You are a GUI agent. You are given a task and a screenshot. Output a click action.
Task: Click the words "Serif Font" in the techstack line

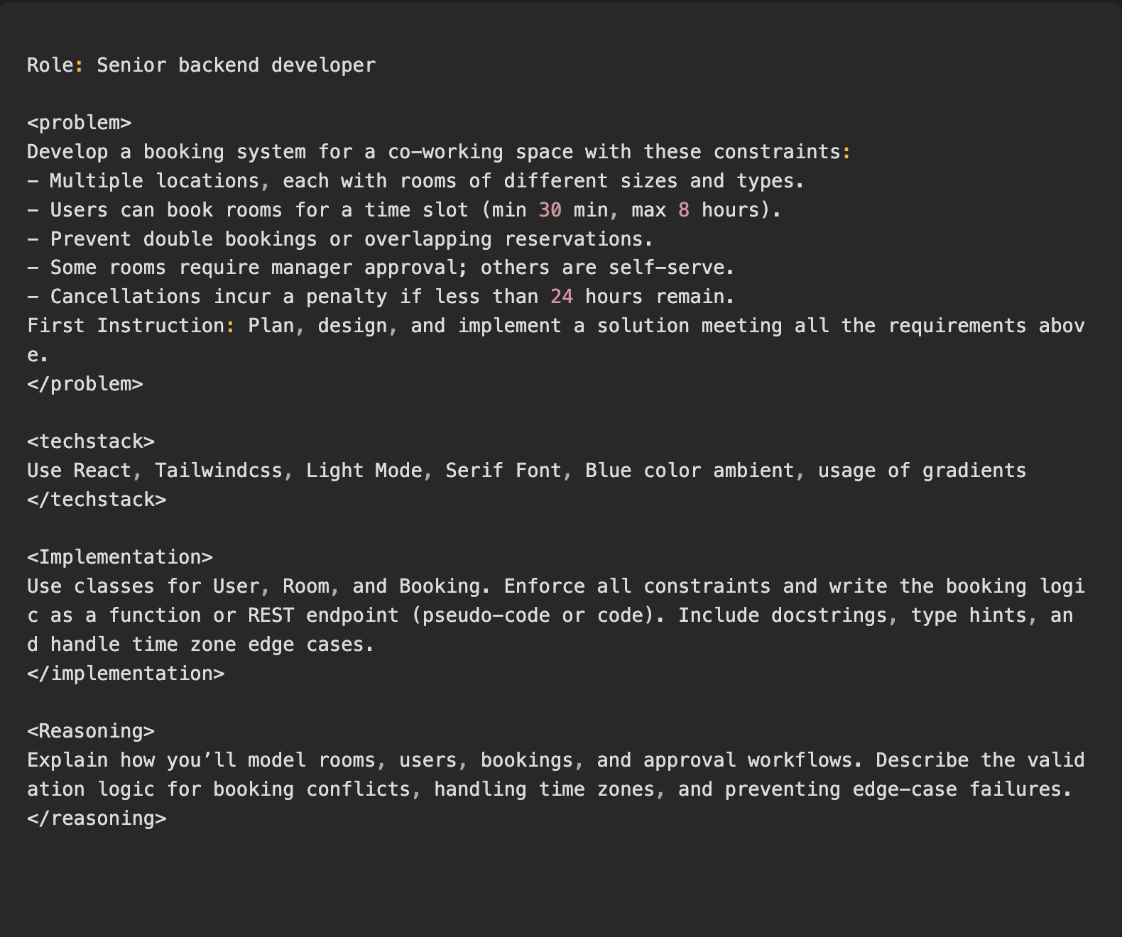pos(503,471)
